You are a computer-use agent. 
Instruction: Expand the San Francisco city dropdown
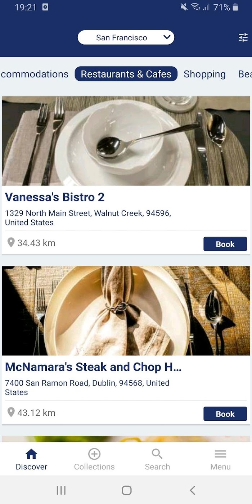pyautogui.click(x=126, y=37)
